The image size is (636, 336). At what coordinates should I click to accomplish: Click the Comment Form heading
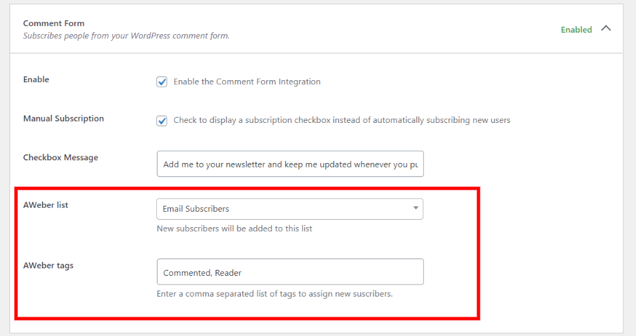[x=53, y=23]
